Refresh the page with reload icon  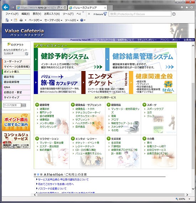tap(65, 7)
